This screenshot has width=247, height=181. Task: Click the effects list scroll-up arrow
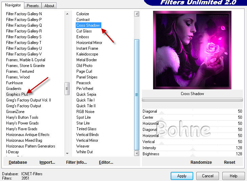[x=137, y=14]
